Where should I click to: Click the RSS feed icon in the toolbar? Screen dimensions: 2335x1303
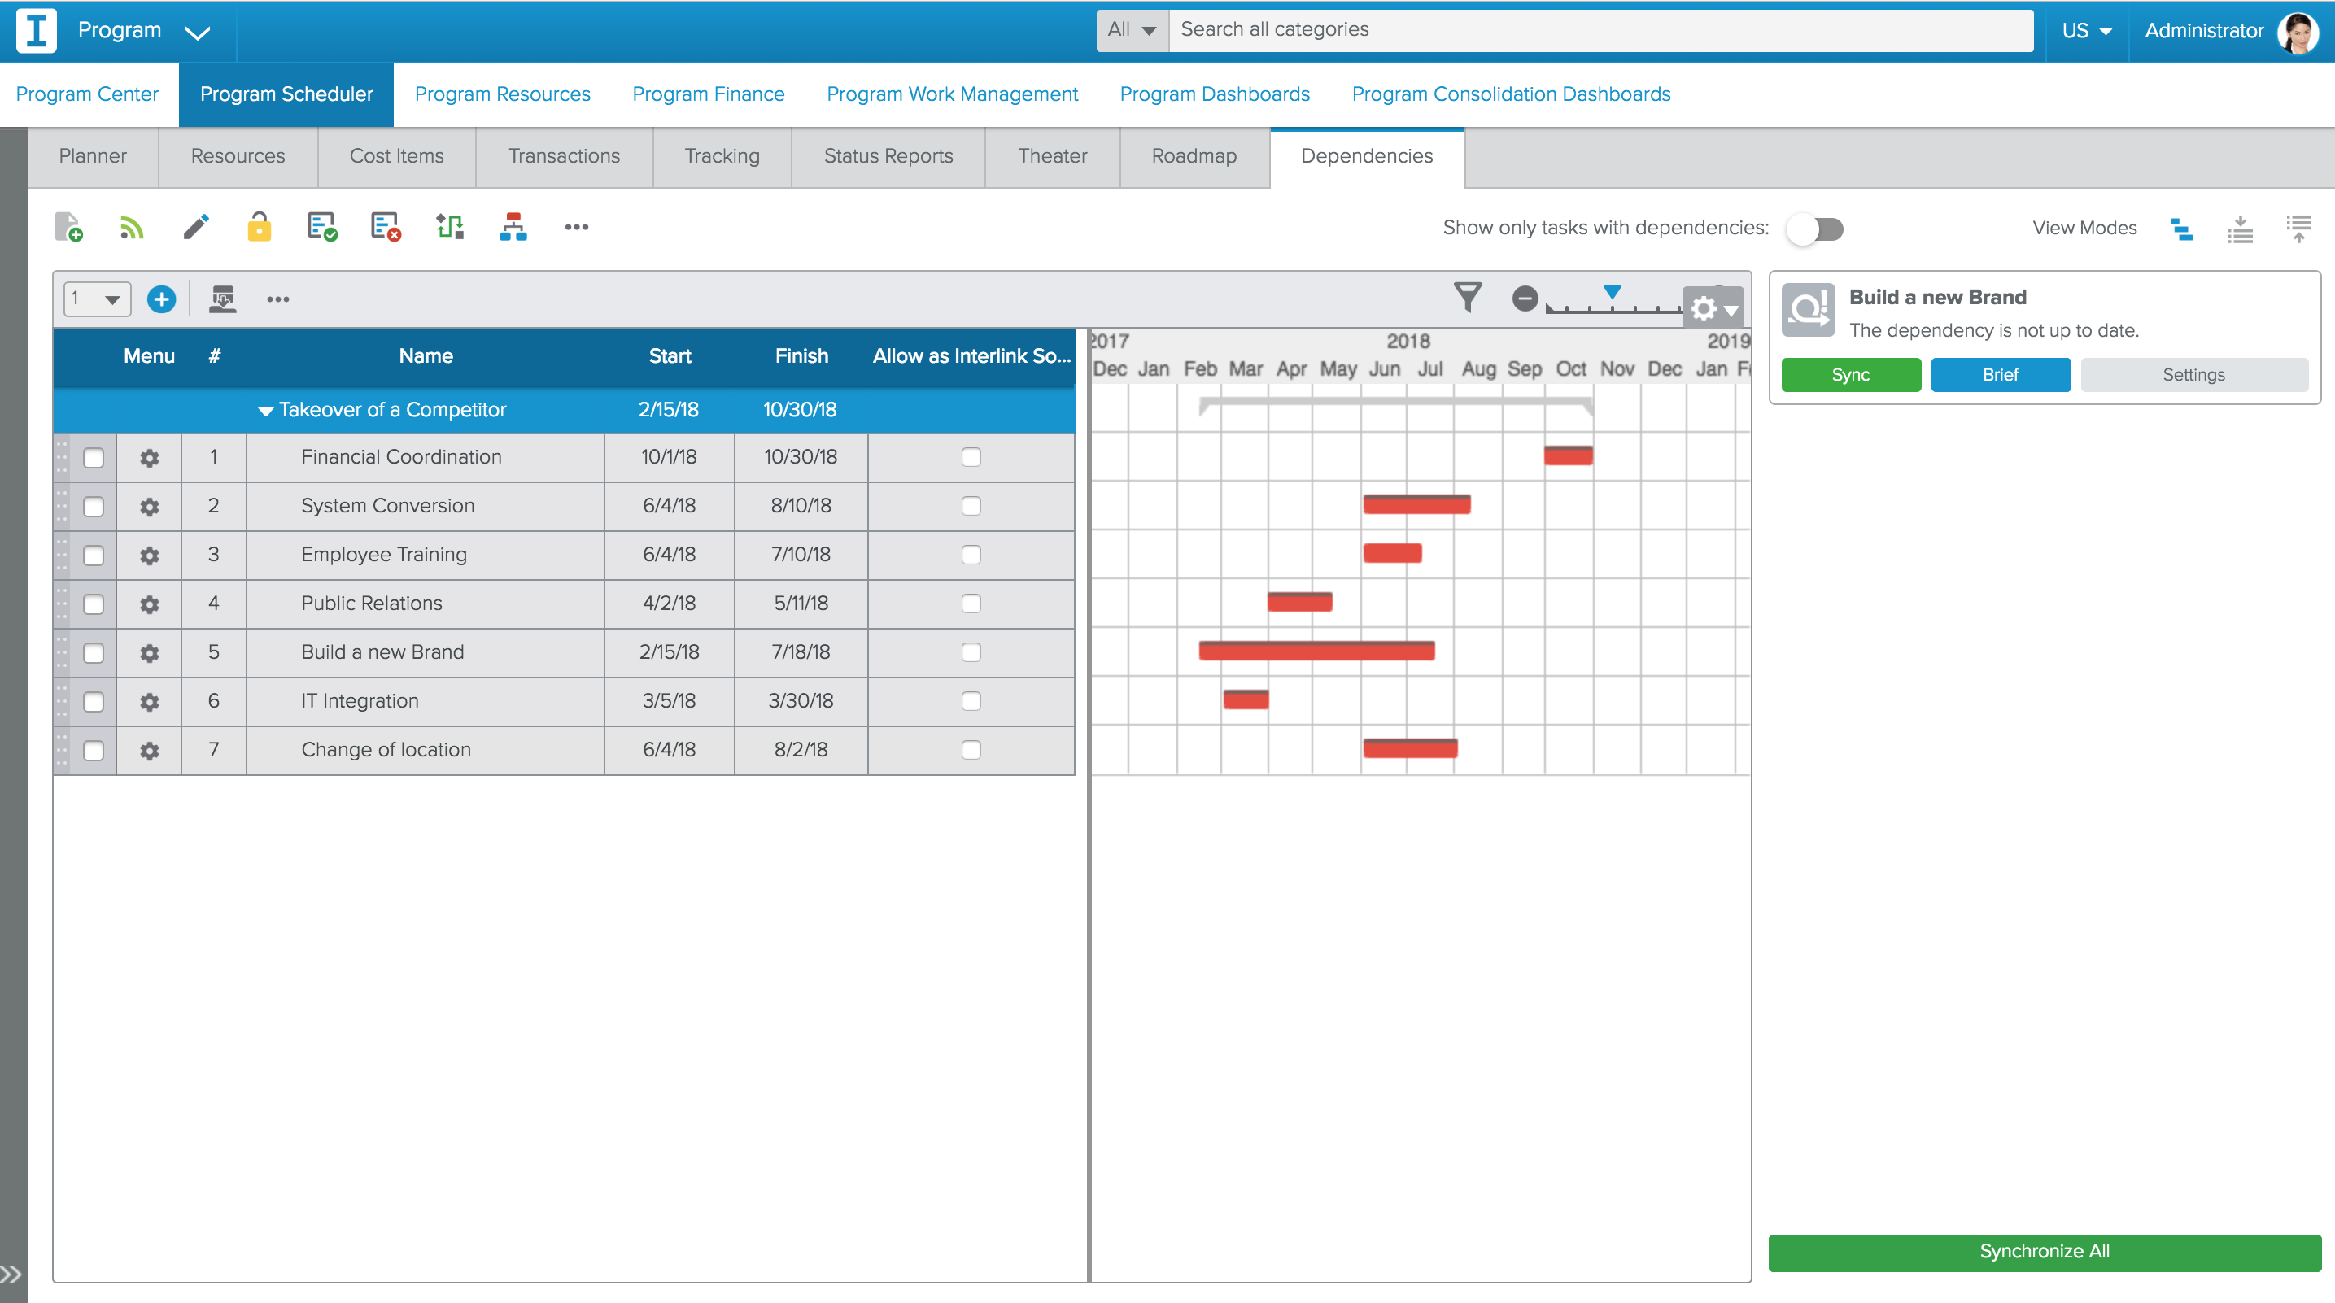(x=133, y=227)
